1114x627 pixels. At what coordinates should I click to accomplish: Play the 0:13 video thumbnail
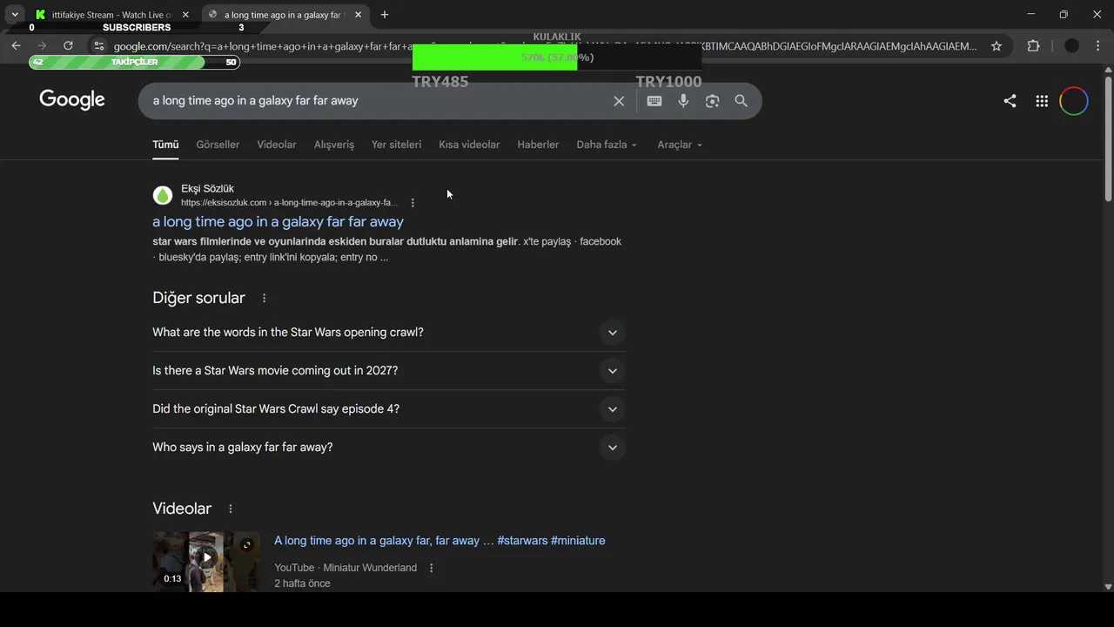tap(206, 562)
